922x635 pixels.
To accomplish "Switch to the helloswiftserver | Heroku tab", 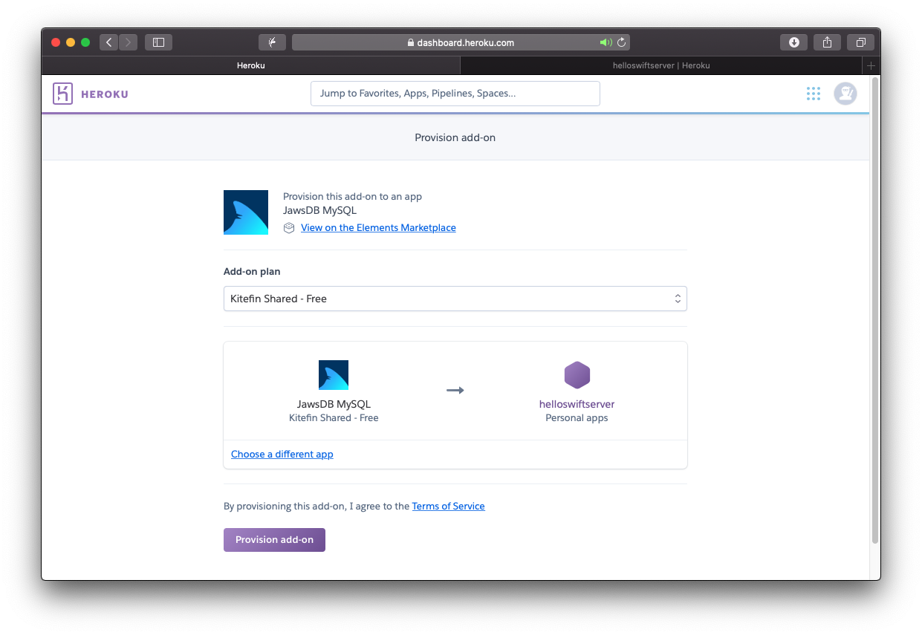I will (x=661, y=65).
